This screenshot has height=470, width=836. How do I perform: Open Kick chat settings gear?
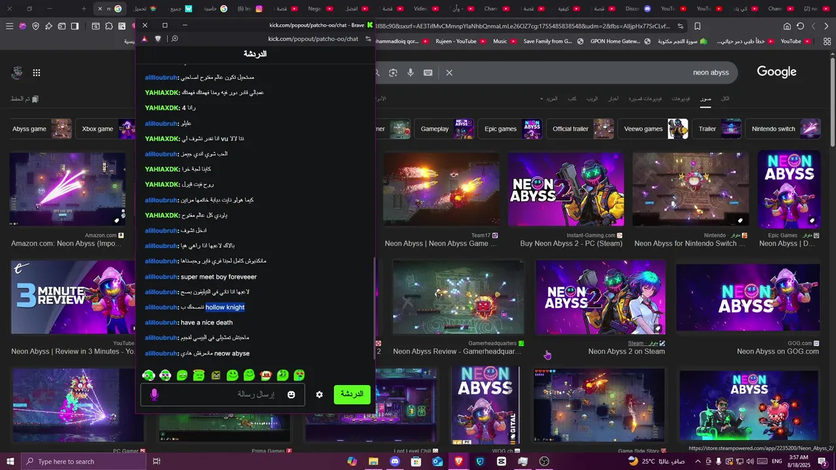tap(319, 394)
